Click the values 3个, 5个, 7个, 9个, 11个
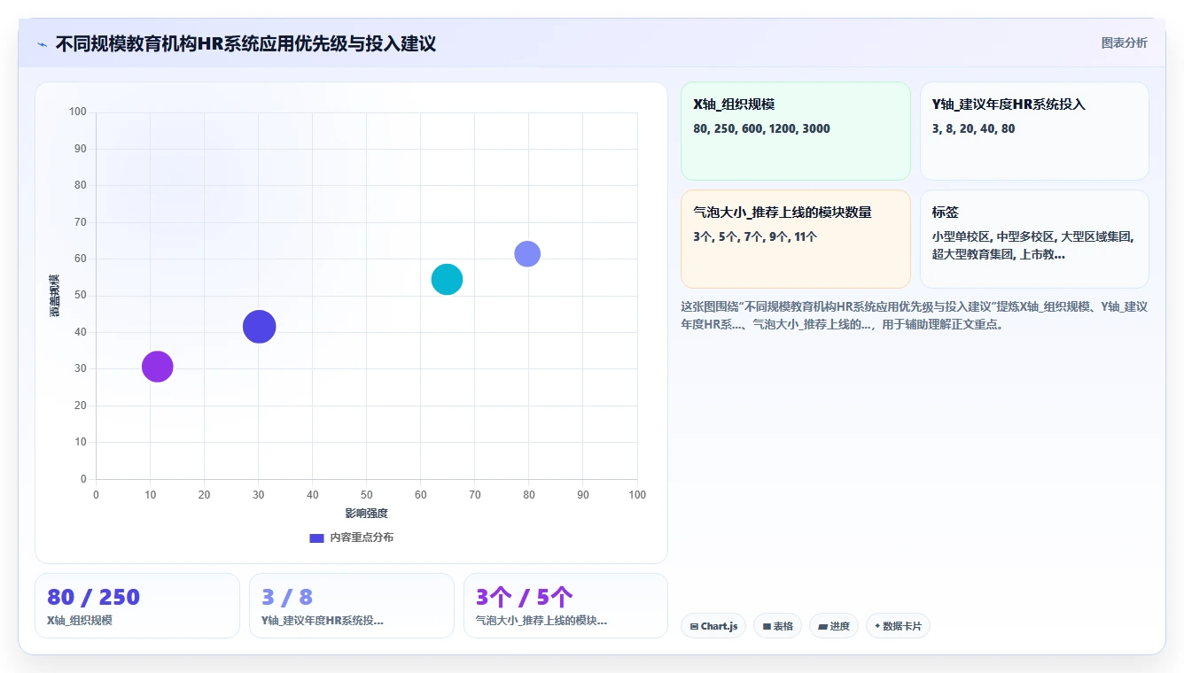 755,236
